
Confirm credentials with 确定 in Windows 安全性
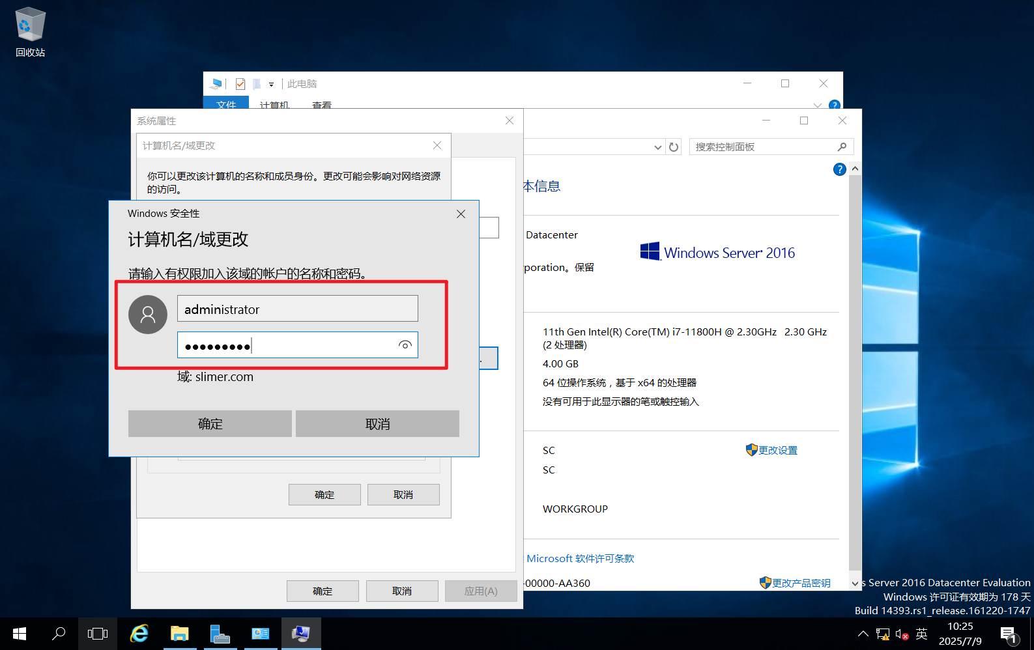[210, 424]
